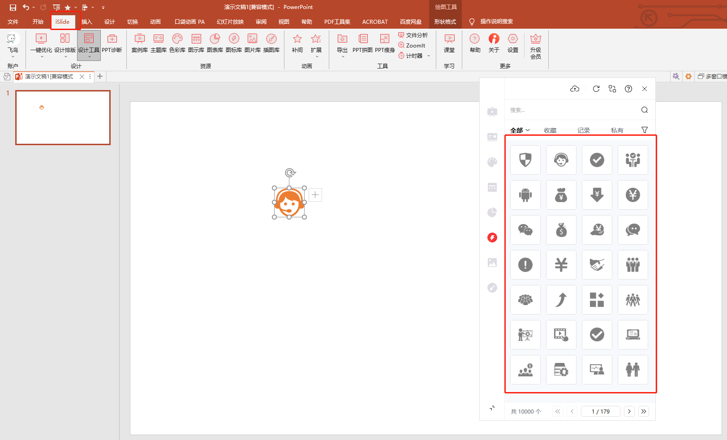Viewport: 727px width, 440px height.
Task: Open the filter funnel in the icon panel
Action: point(645,130)
